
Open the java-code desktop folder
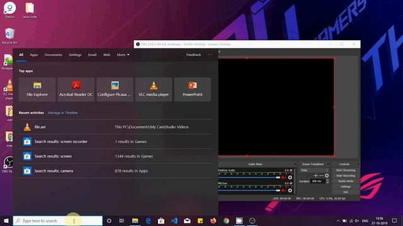tap(30, 10)
